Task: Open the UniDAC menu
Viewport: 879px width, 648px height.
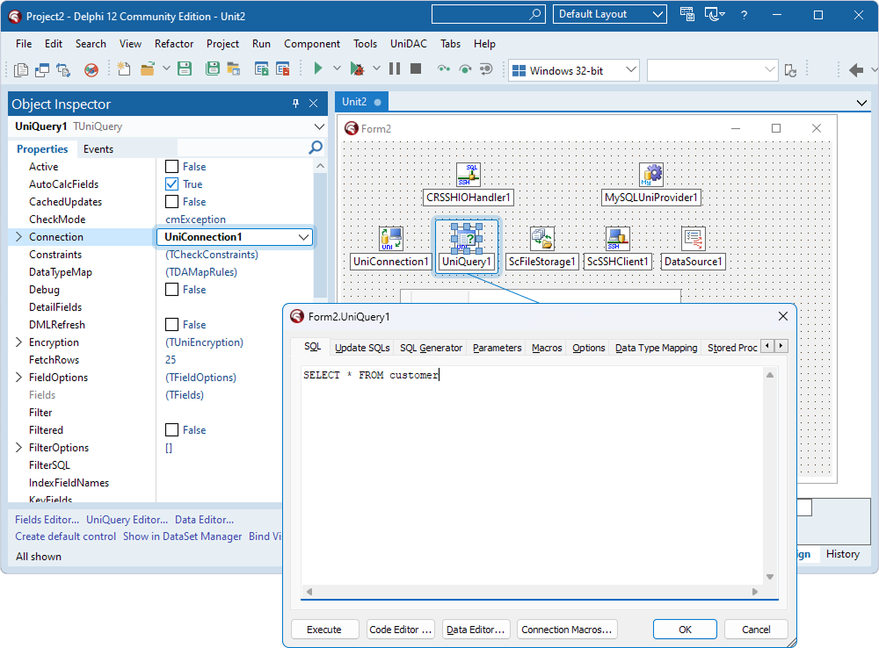Action: (x=409, y=44)
